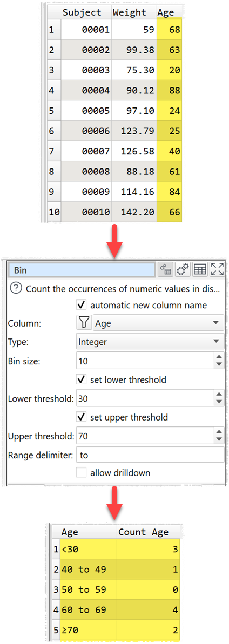This screenshot has width=229, height=644.
Task: Click the expand arrows icon in Bin panel
Action: (x=217, y=270)
